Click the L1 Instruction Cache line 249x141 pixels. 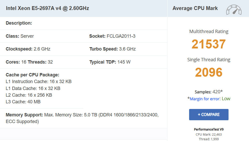coord(39,82)
